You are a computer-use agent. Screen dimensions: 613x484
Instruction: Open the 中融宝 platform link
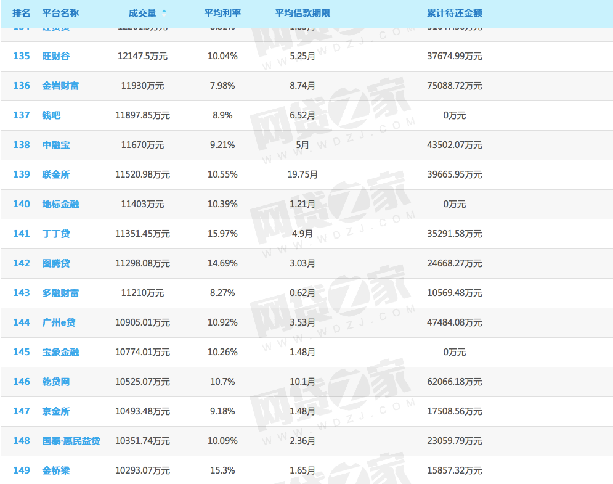click(56, 145)
